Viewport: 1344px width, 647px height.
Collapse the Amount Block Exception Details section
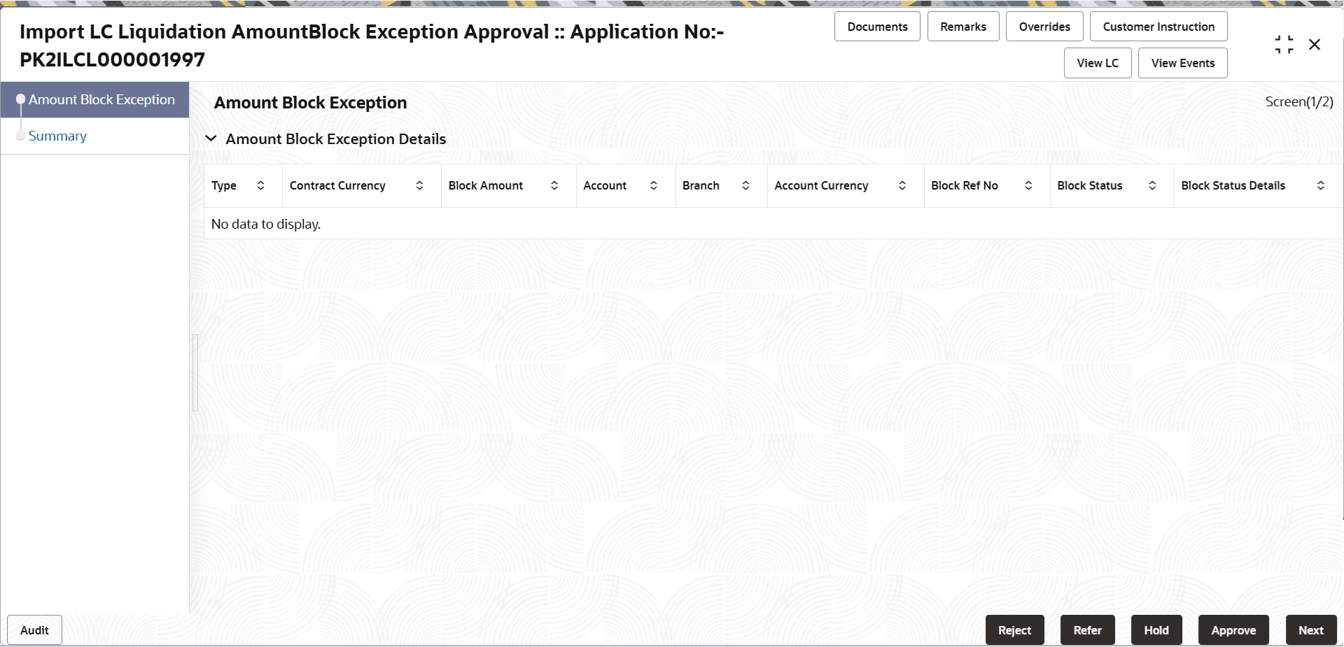coord(211,138)
